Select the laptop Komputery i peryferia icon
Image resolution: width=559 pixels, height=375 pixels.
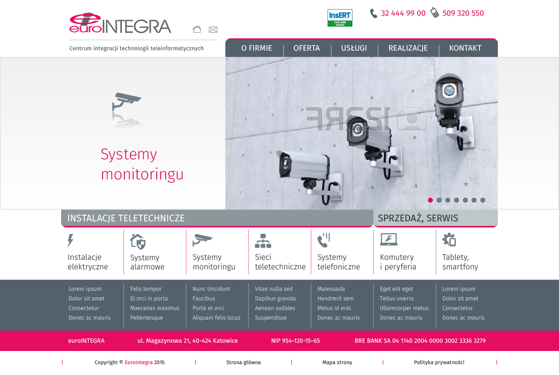389,240
